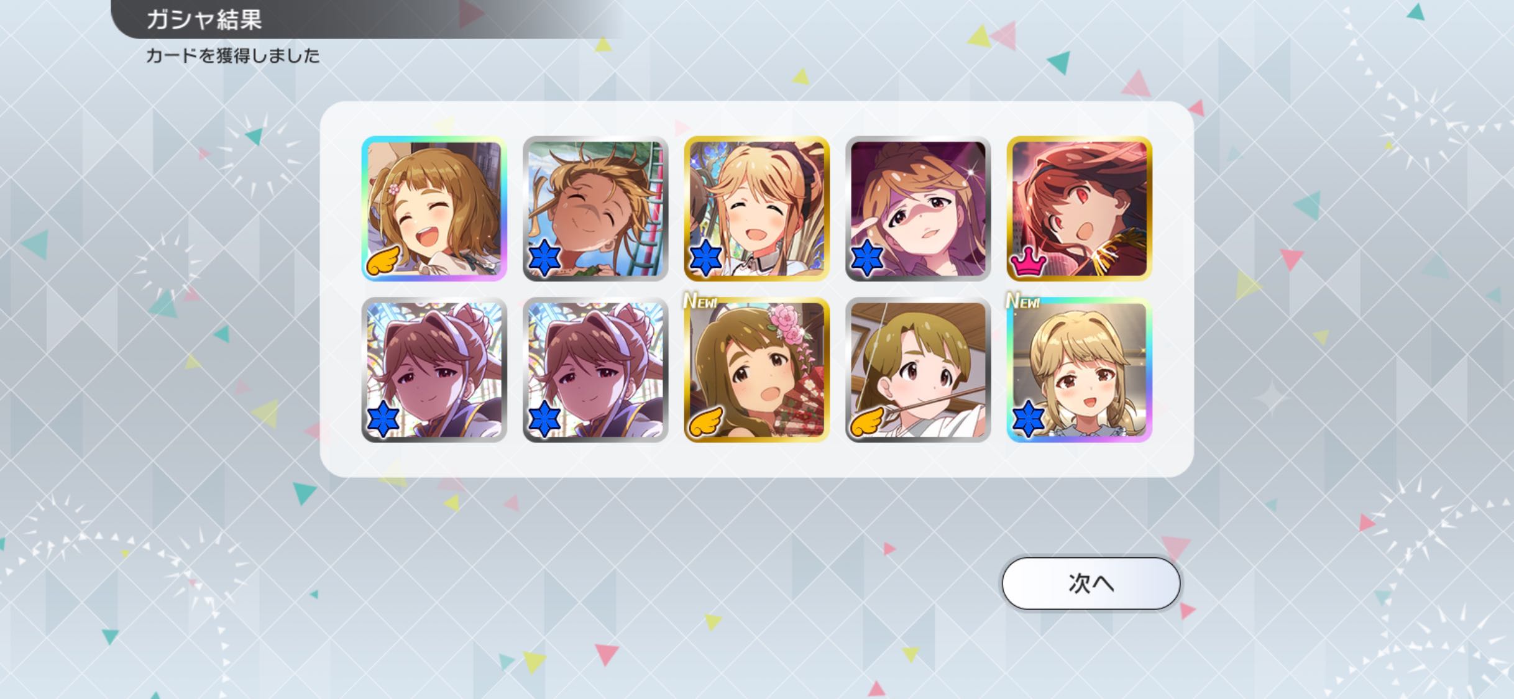Open the silver-framed archery girl card
This screenshot has height=699, width=1514.
[x=918, y=370]
